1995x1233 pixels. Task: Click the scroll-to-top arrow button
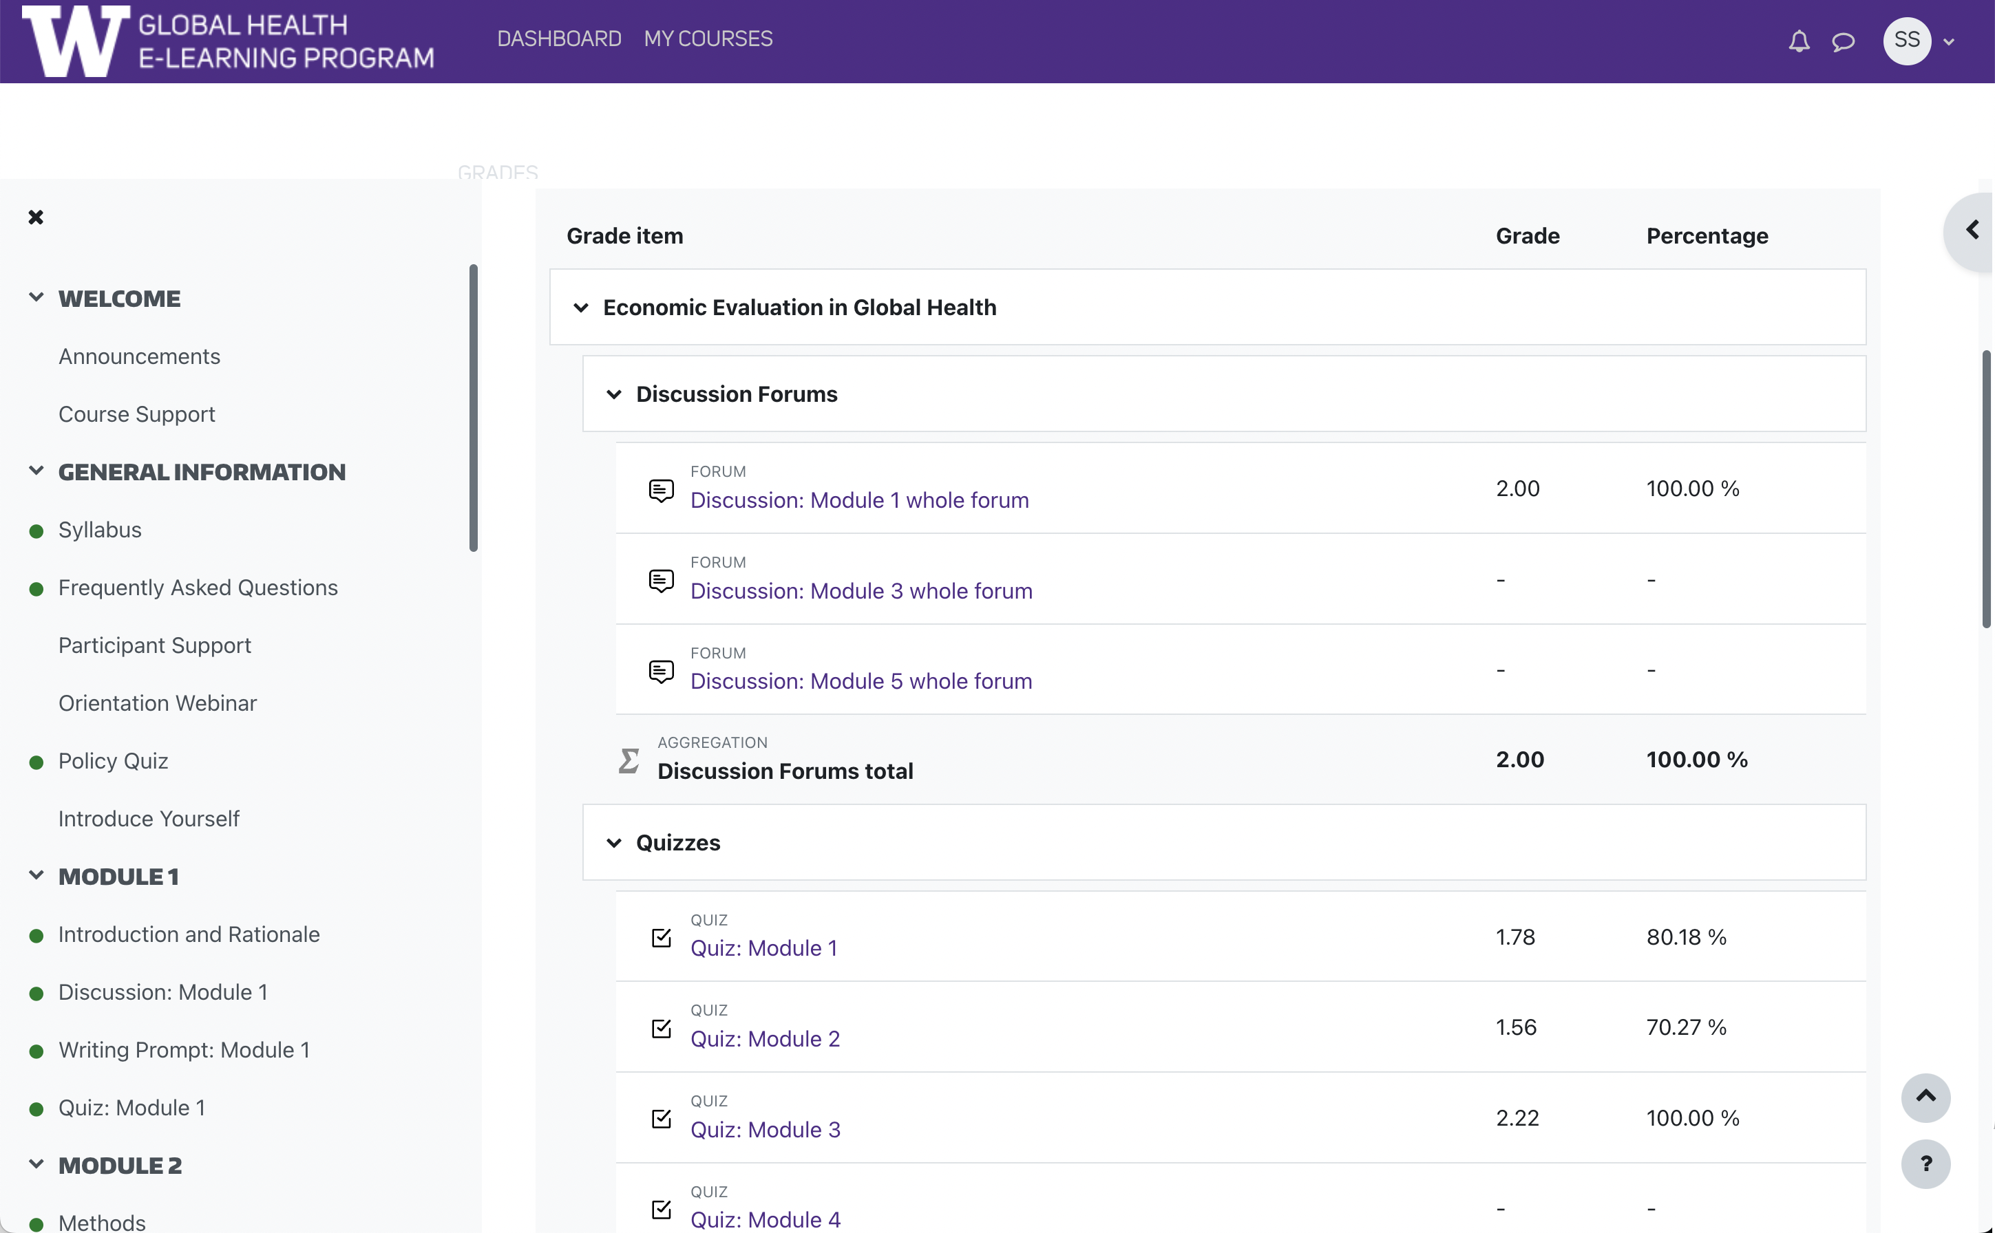click(x=1925, y=1097)
